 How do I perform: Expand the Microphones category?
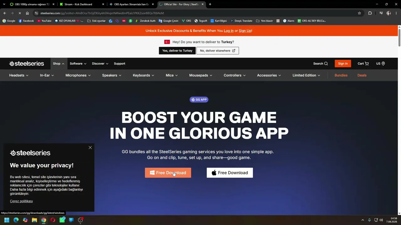point(78,75)
